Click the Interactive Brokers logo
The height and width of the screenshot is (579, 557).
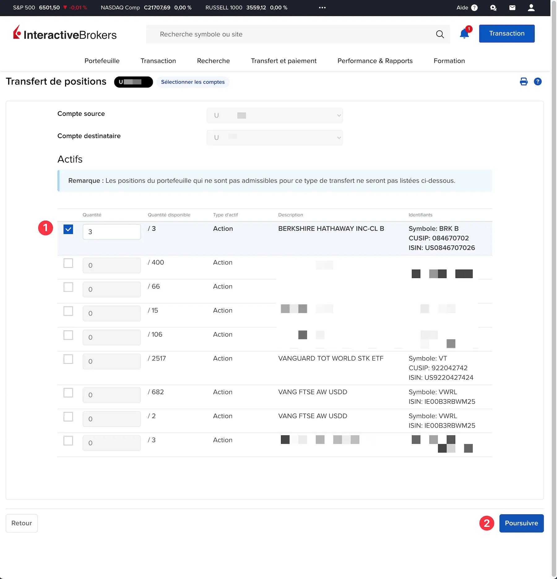pos(65,33)
